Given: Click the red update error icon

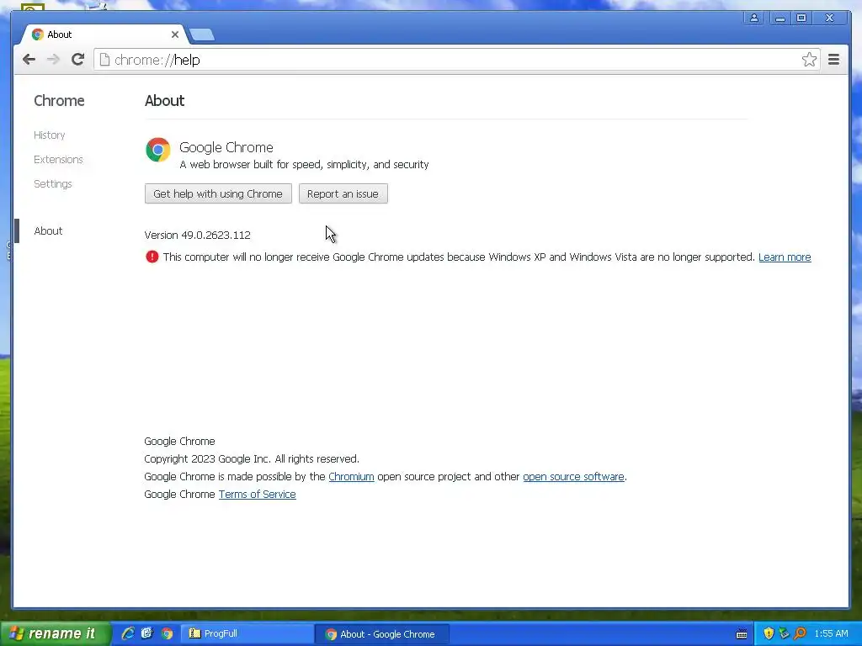Looking at the screenshot, I should coord(152,257).
